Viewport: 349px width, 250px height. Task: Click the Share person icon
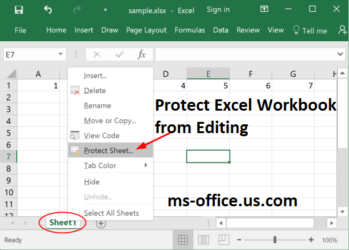(x=343, y=30)
